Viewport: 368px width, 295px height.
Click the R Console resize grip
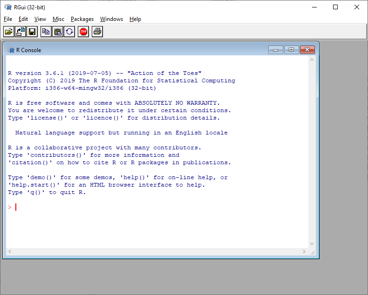313,253
